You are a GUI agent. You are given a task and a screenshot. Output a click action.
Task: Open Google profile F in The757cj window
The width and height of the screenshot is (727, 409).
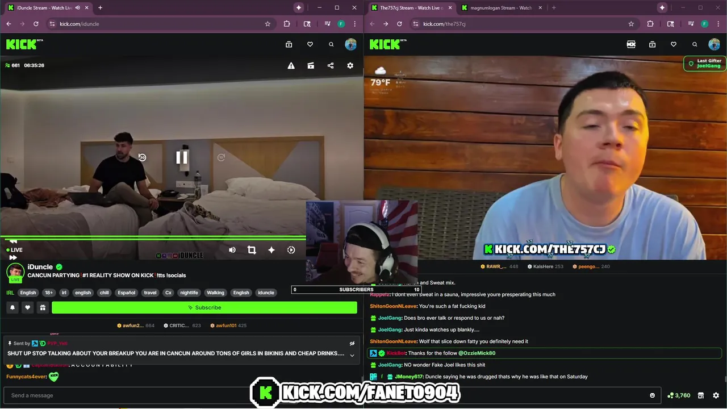704,24
